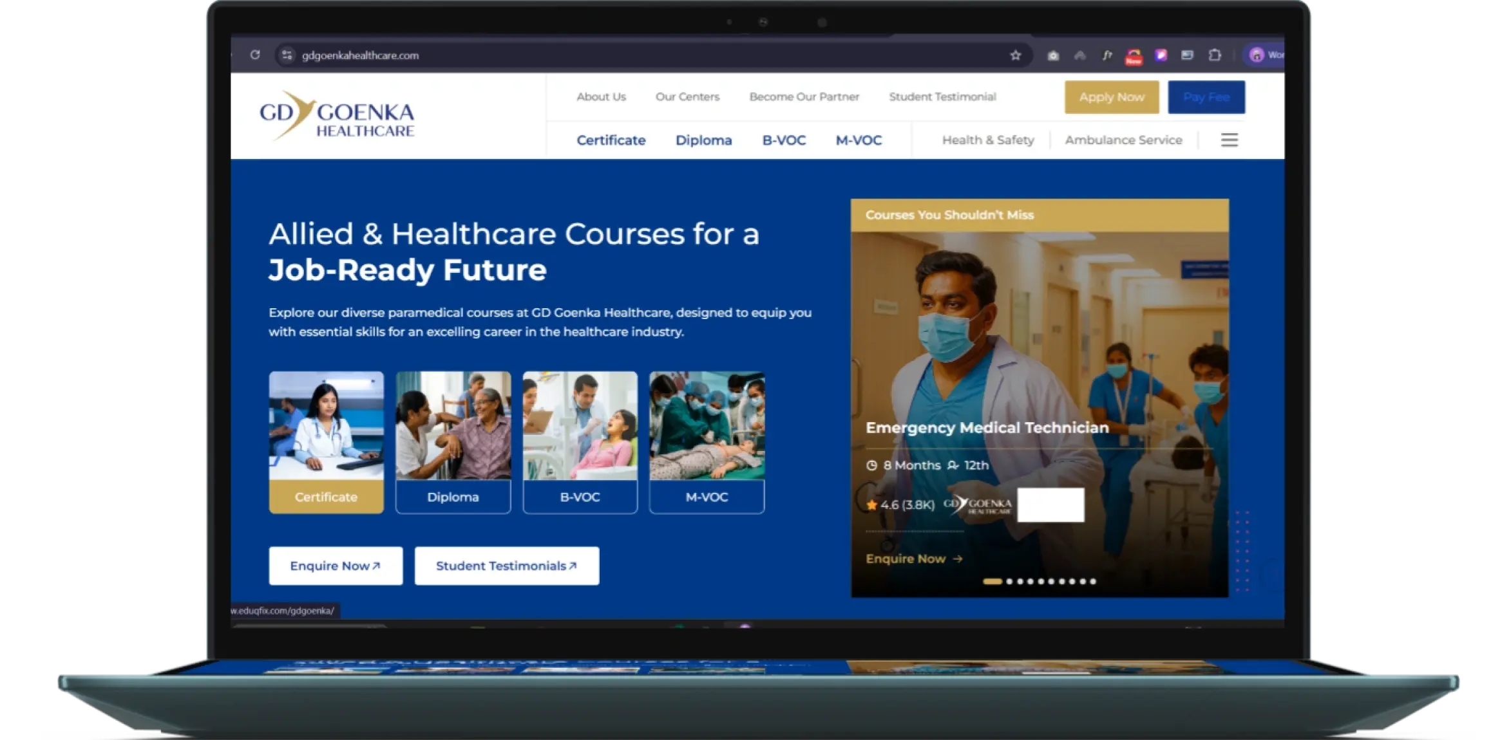Open the site information icon in address bar
1511x740 pixels.
(287, 55)
